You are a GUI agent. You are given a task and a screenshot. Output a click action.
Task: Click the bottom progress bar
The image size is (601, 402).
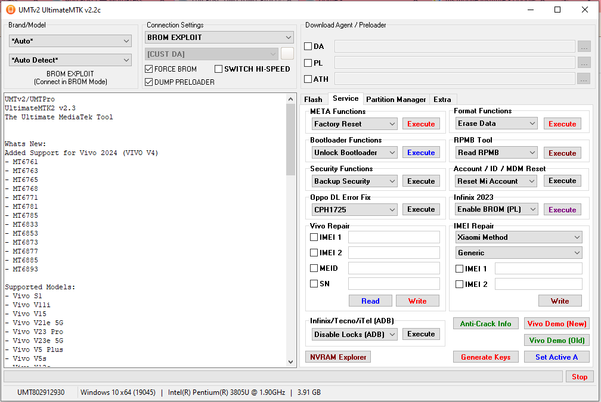pos(283,376)
